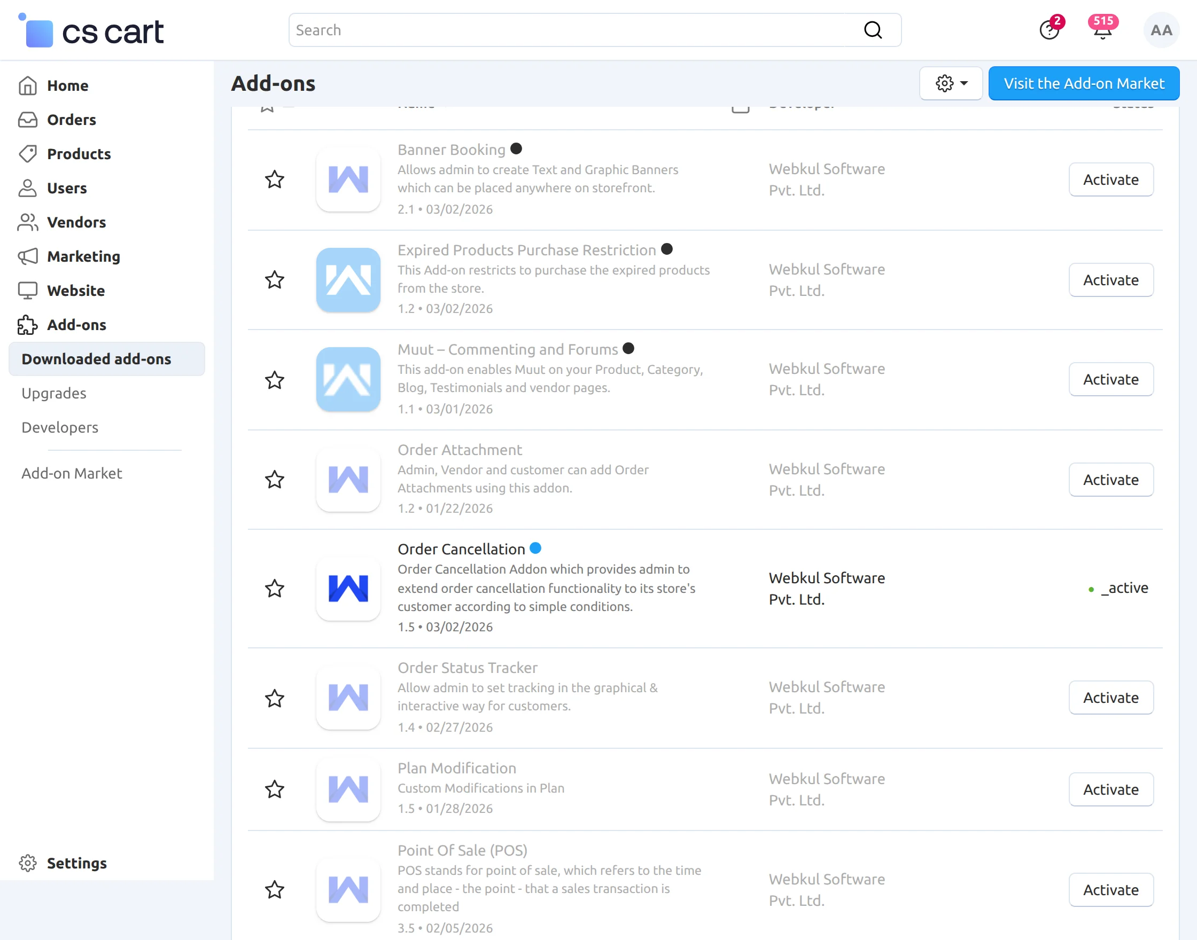Click the Users person icon
This screenshot has height=940, width=1197.
coord(28,187)
